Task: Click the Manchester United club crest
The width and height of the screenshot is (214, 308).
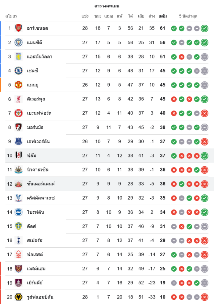Action: 19,85
